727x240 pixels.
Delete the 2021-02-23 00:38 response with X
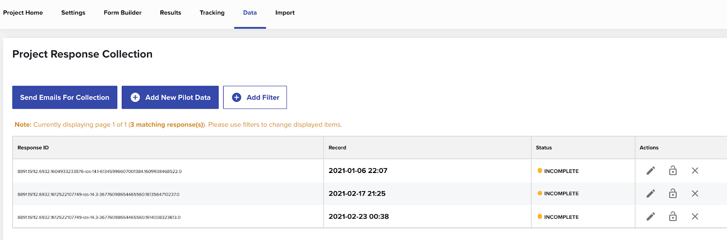click(x=695, y=216)
